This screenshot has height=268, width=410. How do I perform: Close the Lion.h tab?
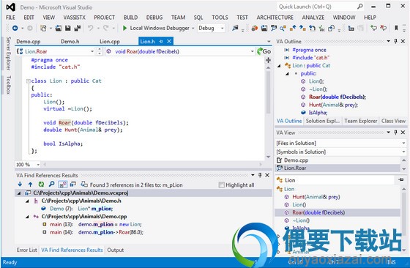click(x=169, y=41)
